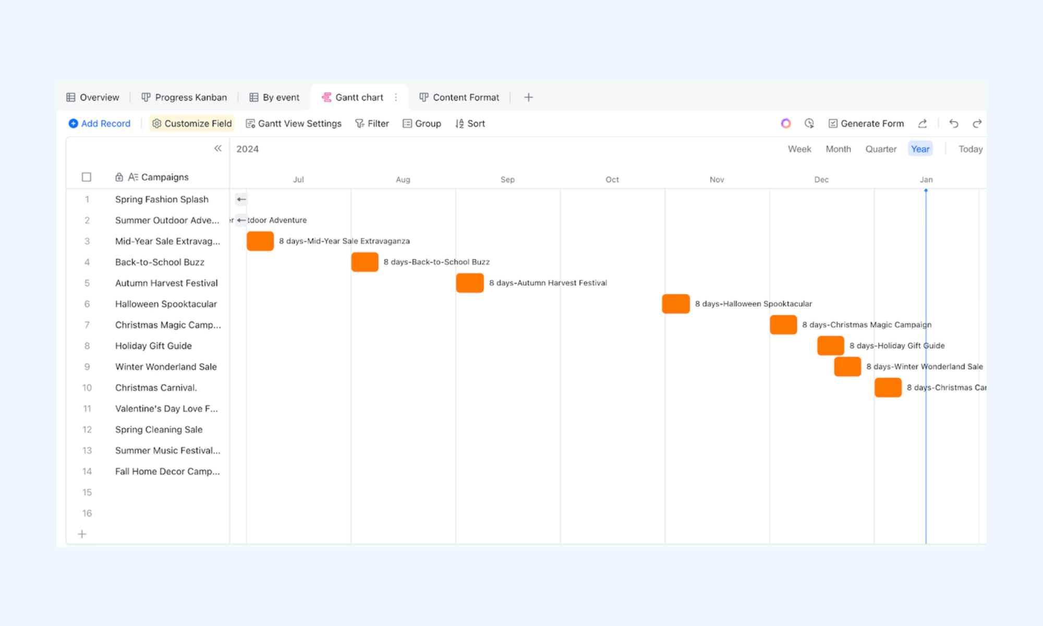Click the undo arrow icon
Screen dimensions: 1043x626
pos(954,124)
